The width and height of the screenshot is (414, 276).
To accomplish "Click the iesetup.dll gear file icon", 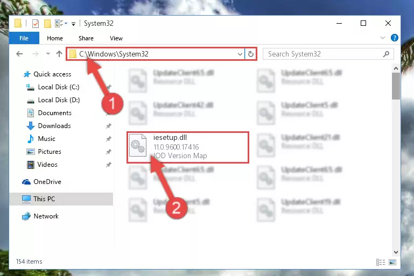I will pos(138,146).
